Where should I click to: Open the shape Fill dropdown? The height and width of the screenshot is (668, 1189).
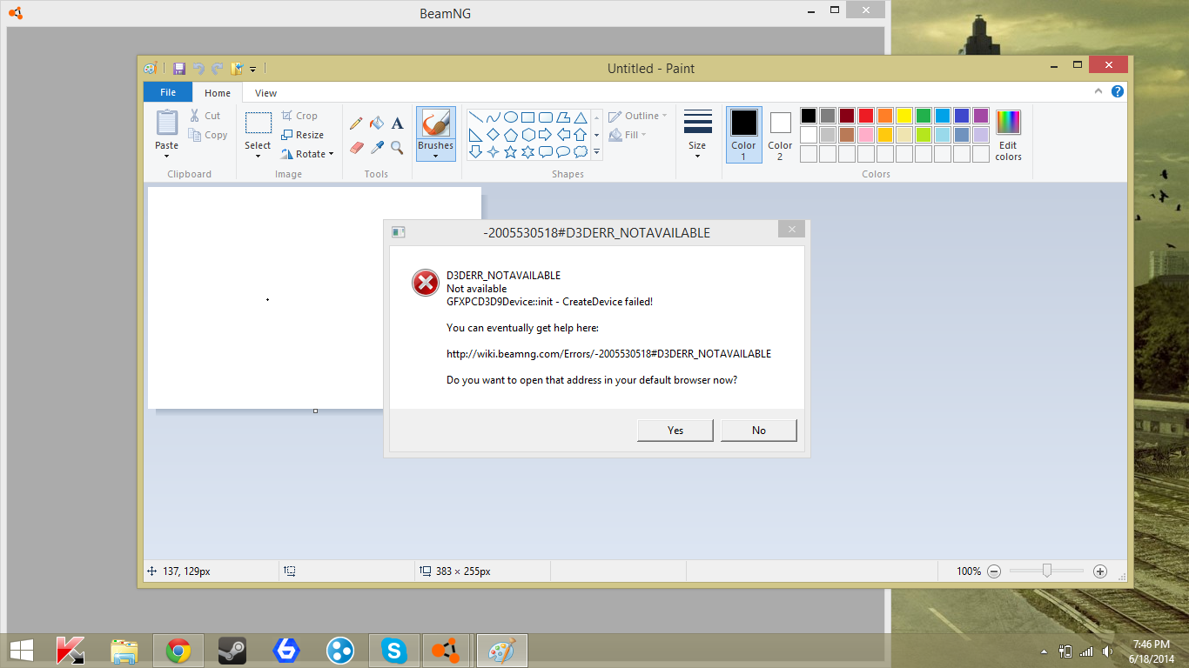pyautogui.click(x=628, y=135)
